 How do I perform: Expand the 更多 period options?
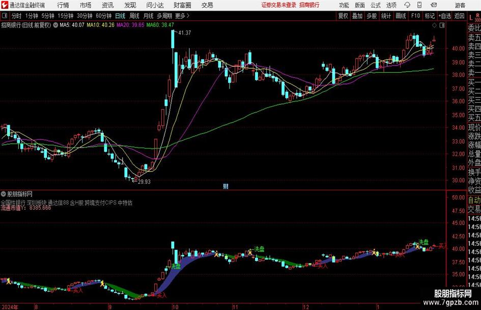tap(182, 16)
